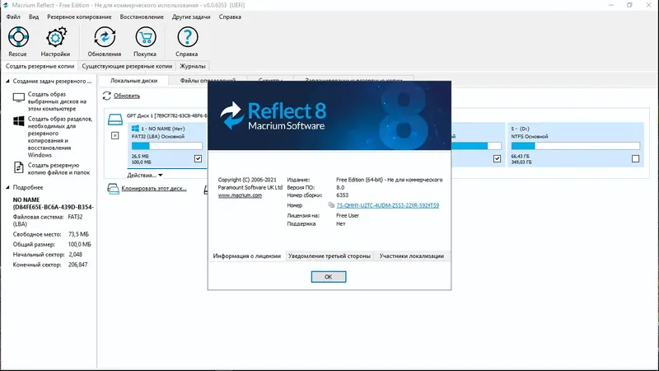Click the monitor icon for disk image creation
Screen dimensions: 659x371
(18, 97)
